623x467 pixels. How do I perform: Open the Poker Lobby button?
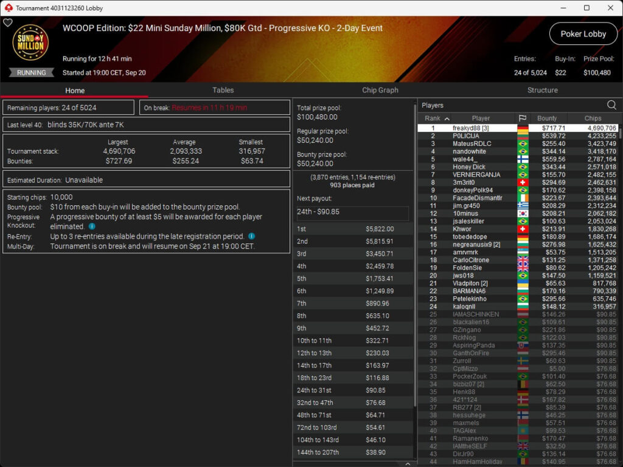coord(583,34)
